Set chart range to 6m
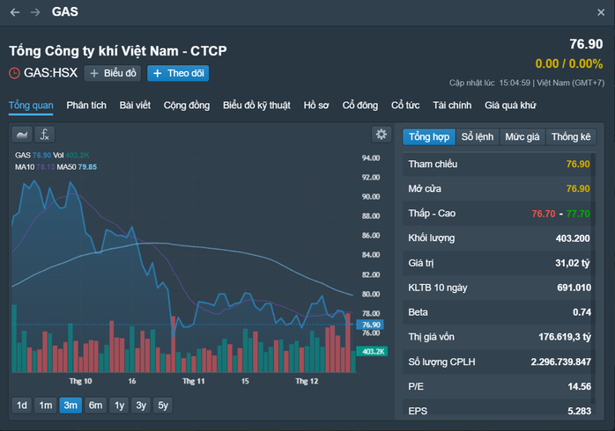 (x=95, y=405)
